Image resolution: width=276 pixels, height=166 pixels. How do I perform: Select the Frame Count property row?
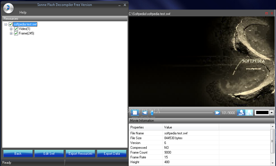tap(200, 152)
